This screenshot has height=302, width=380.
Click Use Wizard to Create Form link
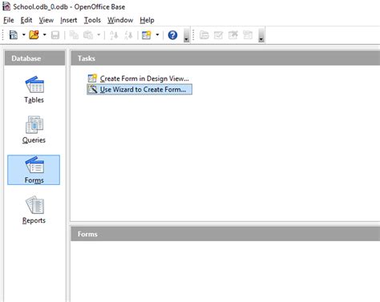[x=143, y=90]
